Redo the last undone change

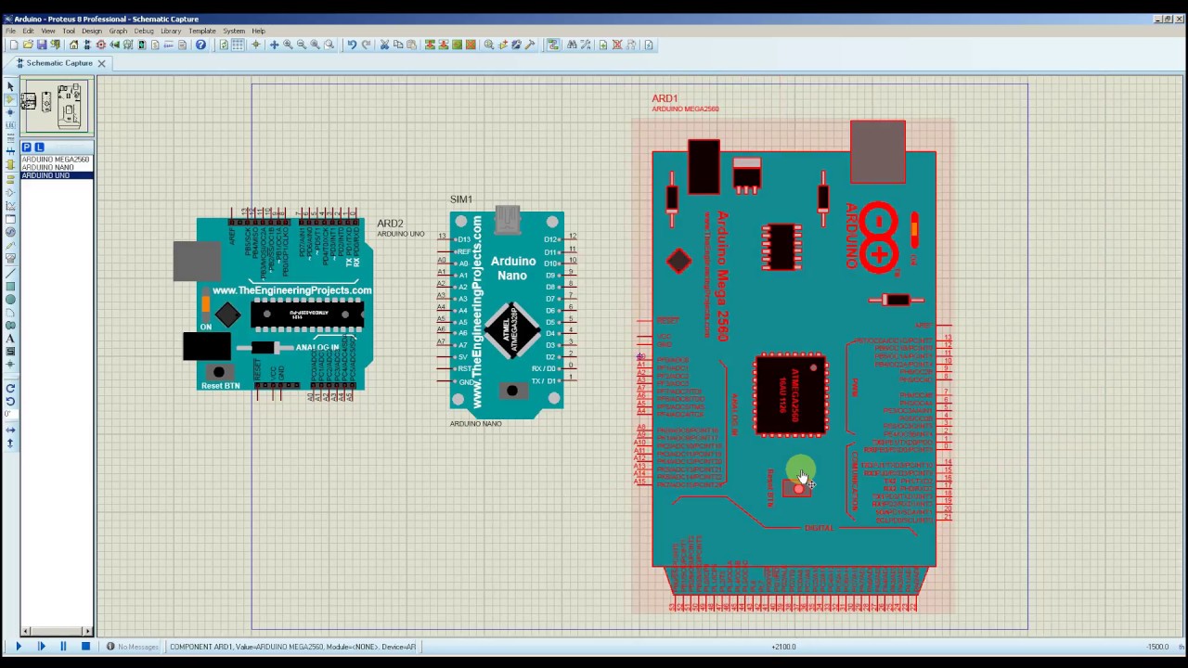tap(366, 45)
